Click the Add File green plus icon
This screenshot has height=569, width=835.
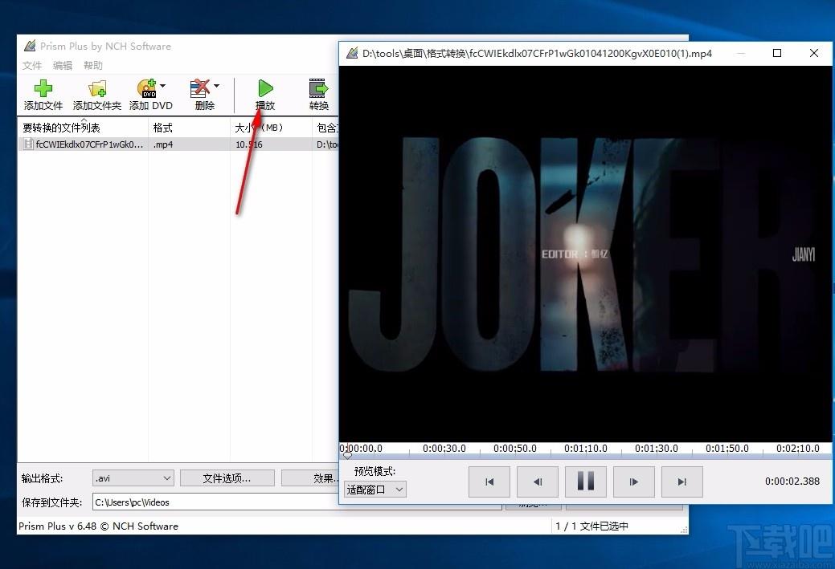tap(43, 89)
